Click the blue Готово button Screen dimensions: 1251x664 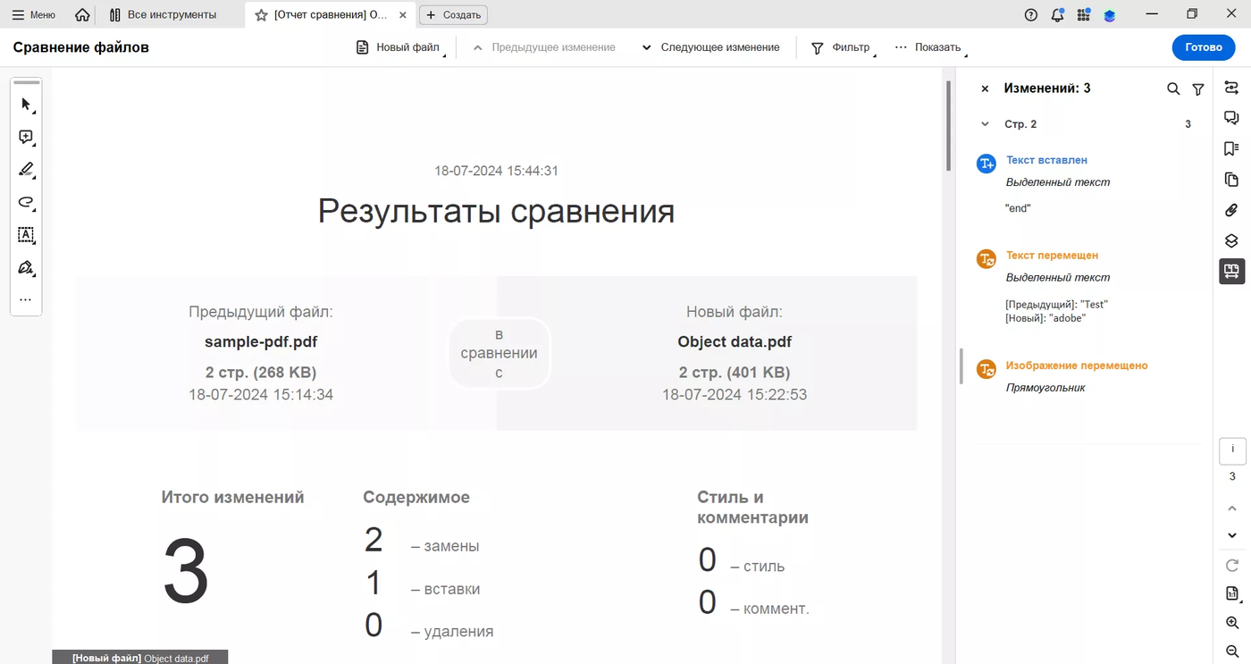pyautogui.click(x=1203, y=47)
